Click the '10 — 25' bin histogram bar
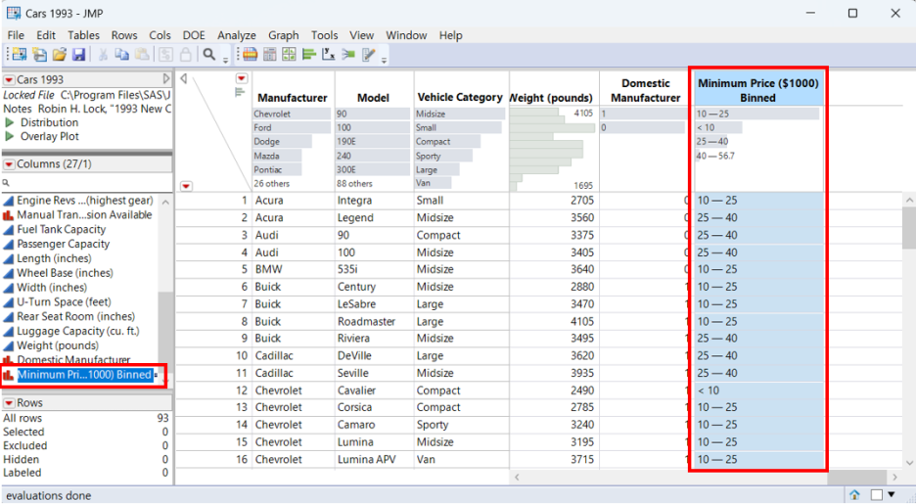The width and height of the screenshot is (916, 504). click(x=757, y=114)
